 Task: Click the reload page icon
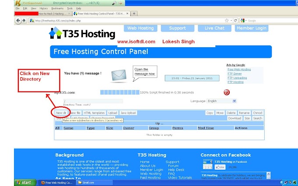(x=235, y=21)
